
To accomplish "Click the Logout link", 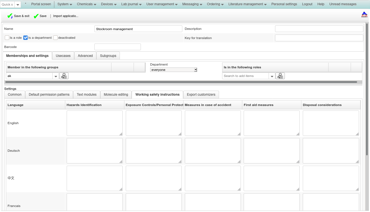I will coord(307,4).
